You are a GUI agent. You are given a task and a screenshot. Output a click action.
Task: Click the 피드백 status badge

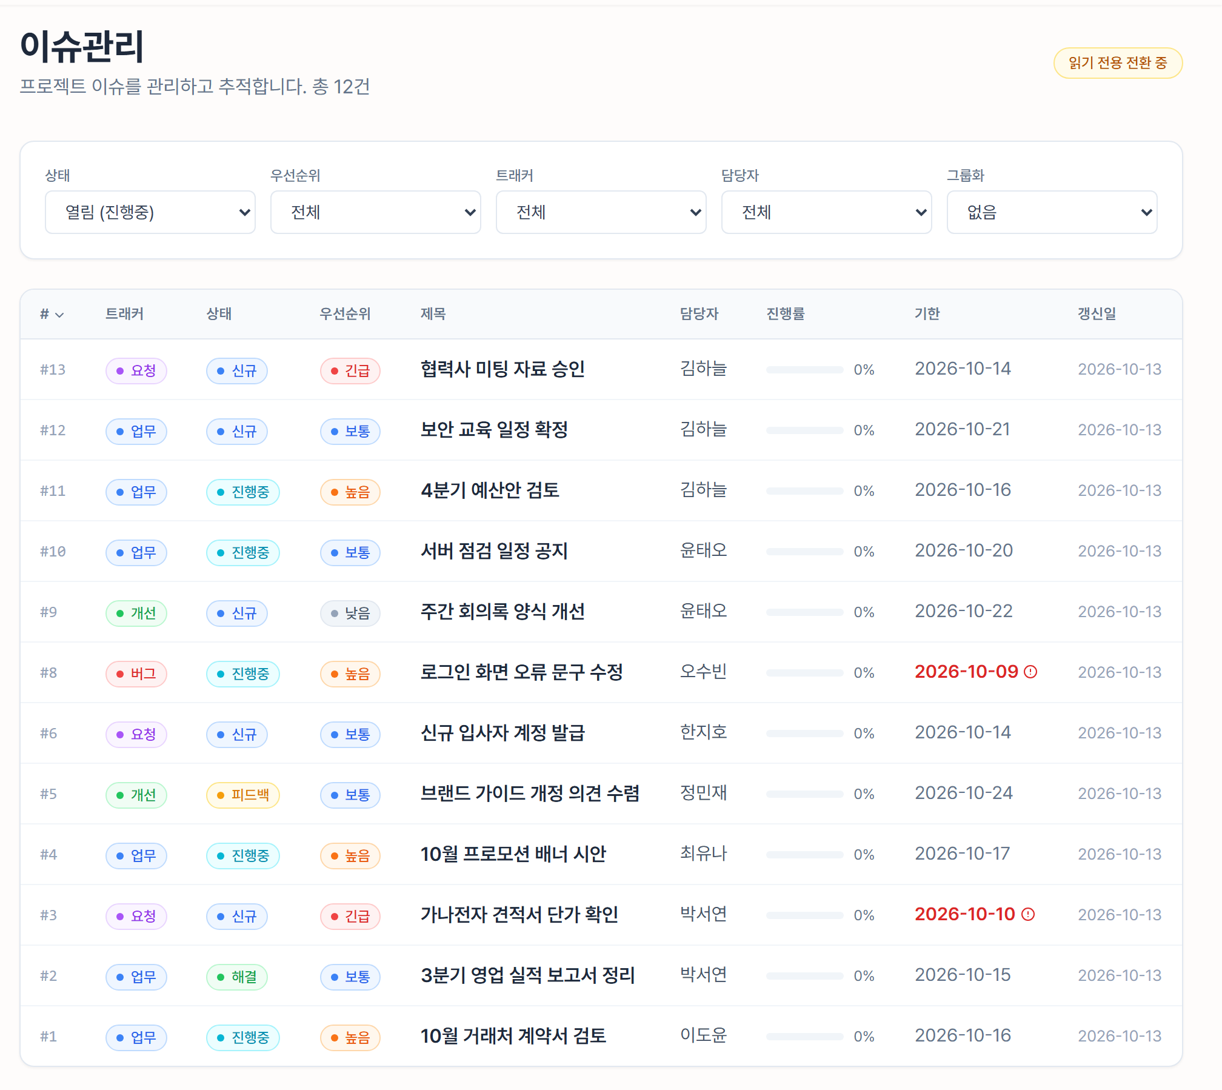click(243, 795)
